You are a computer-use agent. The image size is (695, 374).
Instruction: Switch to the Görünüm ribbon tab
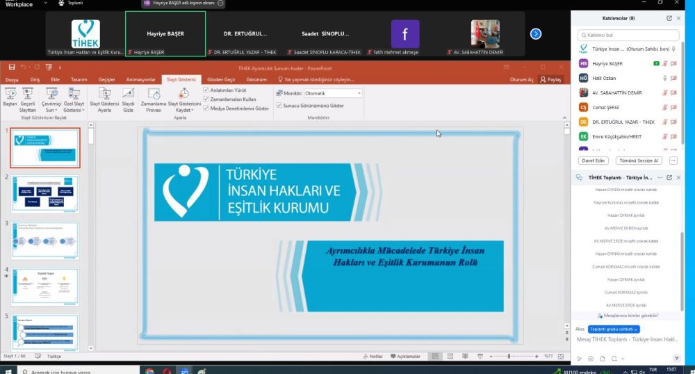[x=256, y=80]
